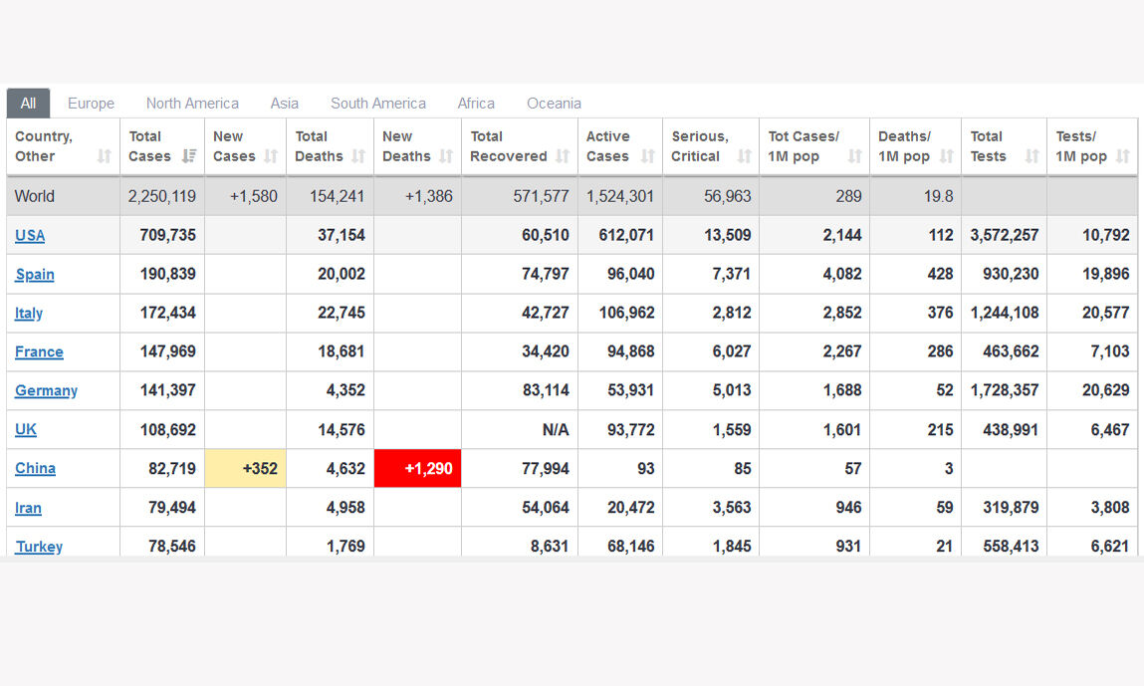Viewport: 1144px width, 686px height.
Task: Click sort arrows next to Total Deaths
Action: click(x=358, y=156)
